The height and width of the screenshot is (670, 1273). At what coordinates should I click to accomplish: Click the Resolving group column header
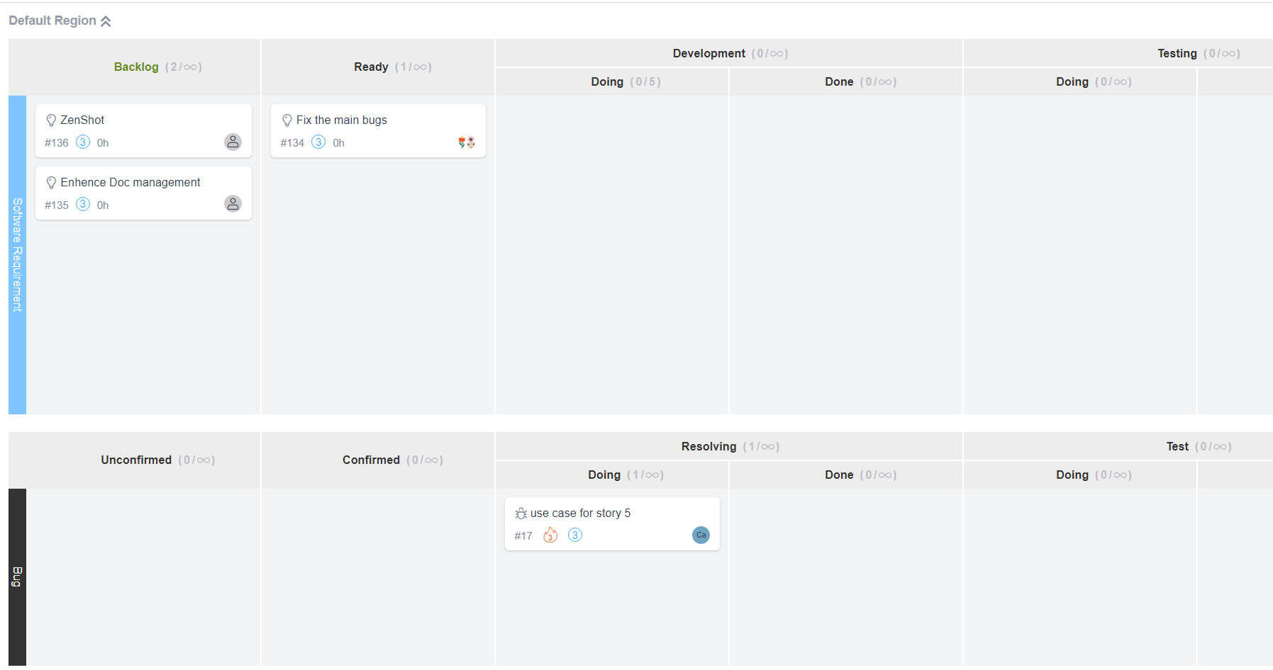708,447
